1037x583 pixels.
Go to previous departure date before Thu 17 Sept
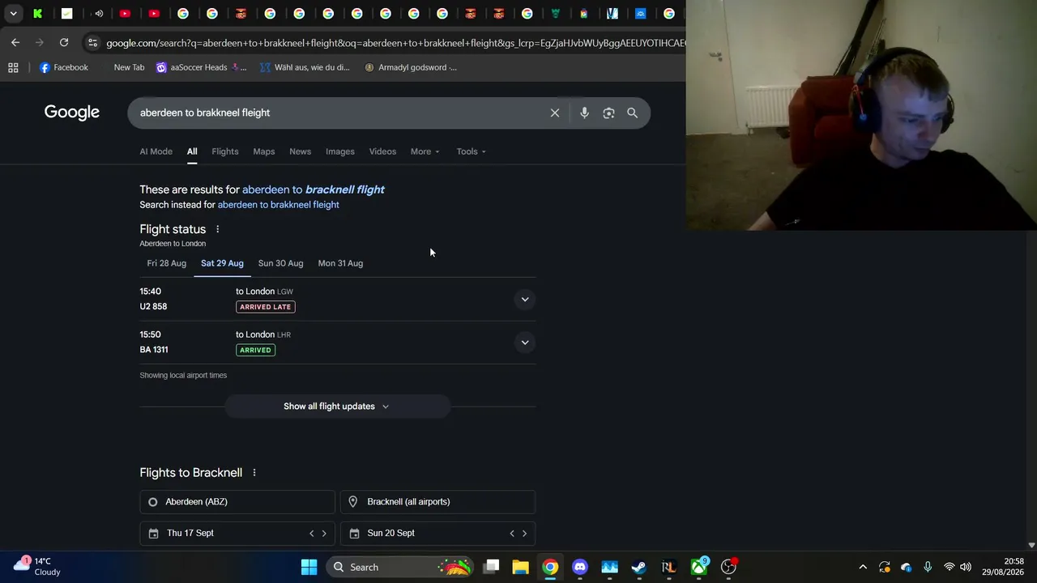pos(311,534)
